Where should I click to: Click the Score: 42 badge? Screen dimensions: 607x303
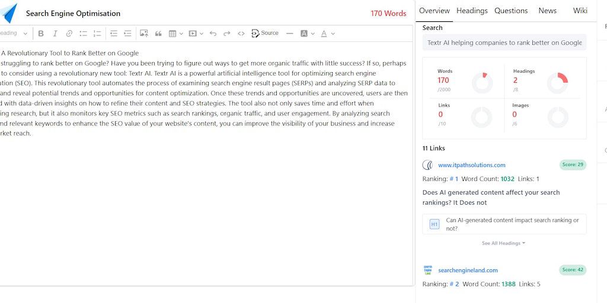(573, 270)
